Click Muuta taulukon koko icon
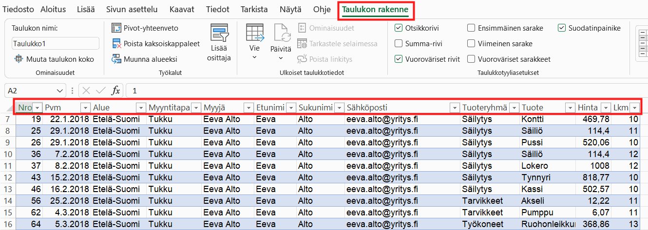 click(x=19, y=59)
